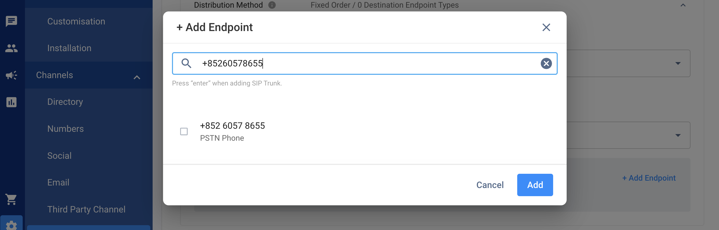Tick the +852 6057 8655 checkbox
The width and height of the screenshot is (719, 230).
pyautogui.click(x=184, y=131)
